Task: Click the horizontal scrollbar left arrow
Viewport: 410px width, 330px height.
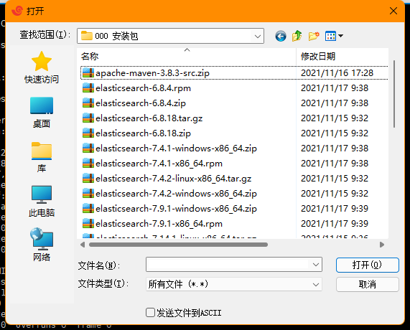Action: 83,245
